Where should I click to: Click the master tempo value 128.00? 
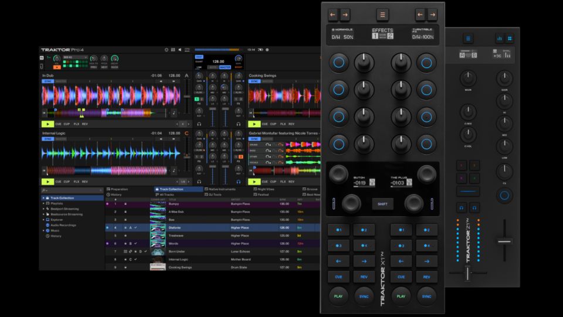pos(218,62)
